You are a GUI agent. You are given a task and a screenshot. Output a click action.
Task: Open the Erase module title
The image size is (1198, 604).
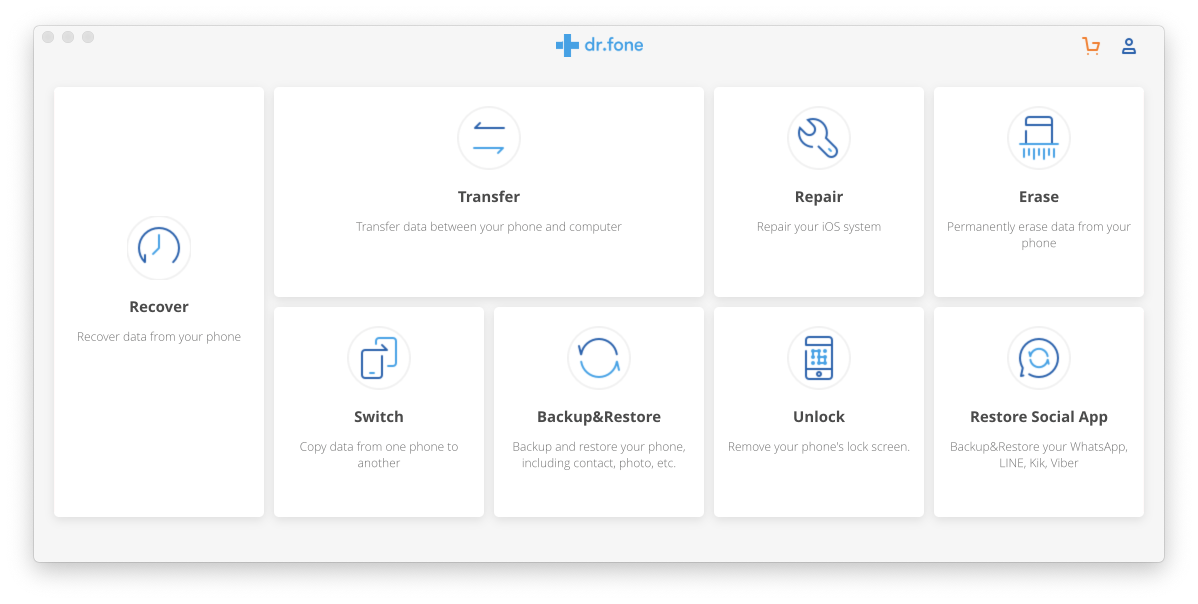pos(1039,196)
